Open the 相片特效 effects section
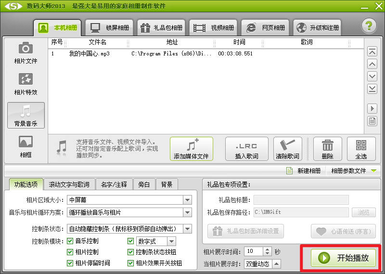The width and height of the screenshot is (385, 274). point(26,84)
